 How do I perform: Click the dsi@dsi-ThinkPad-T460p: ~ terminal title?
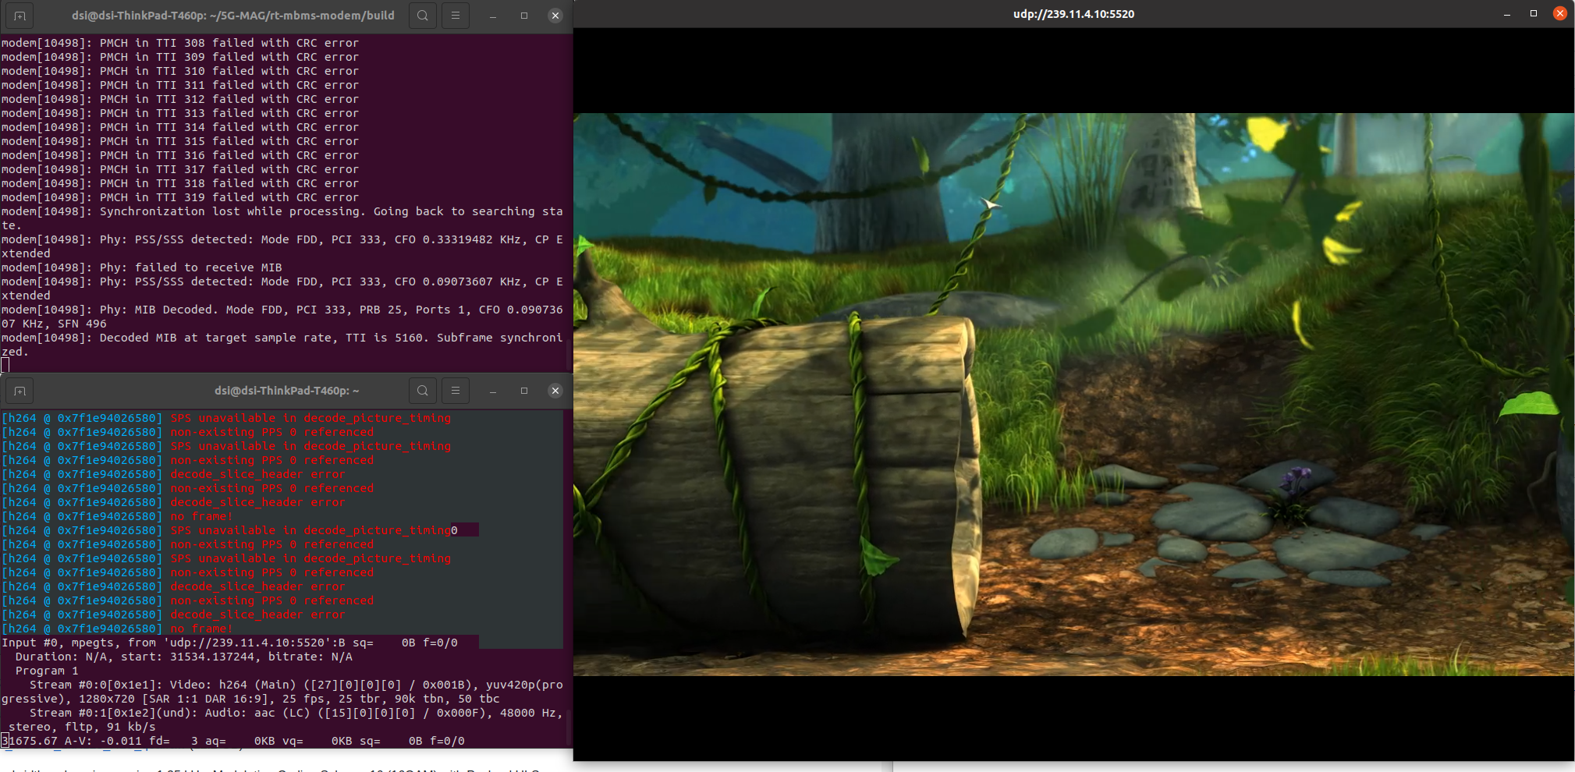pos(286,391)
